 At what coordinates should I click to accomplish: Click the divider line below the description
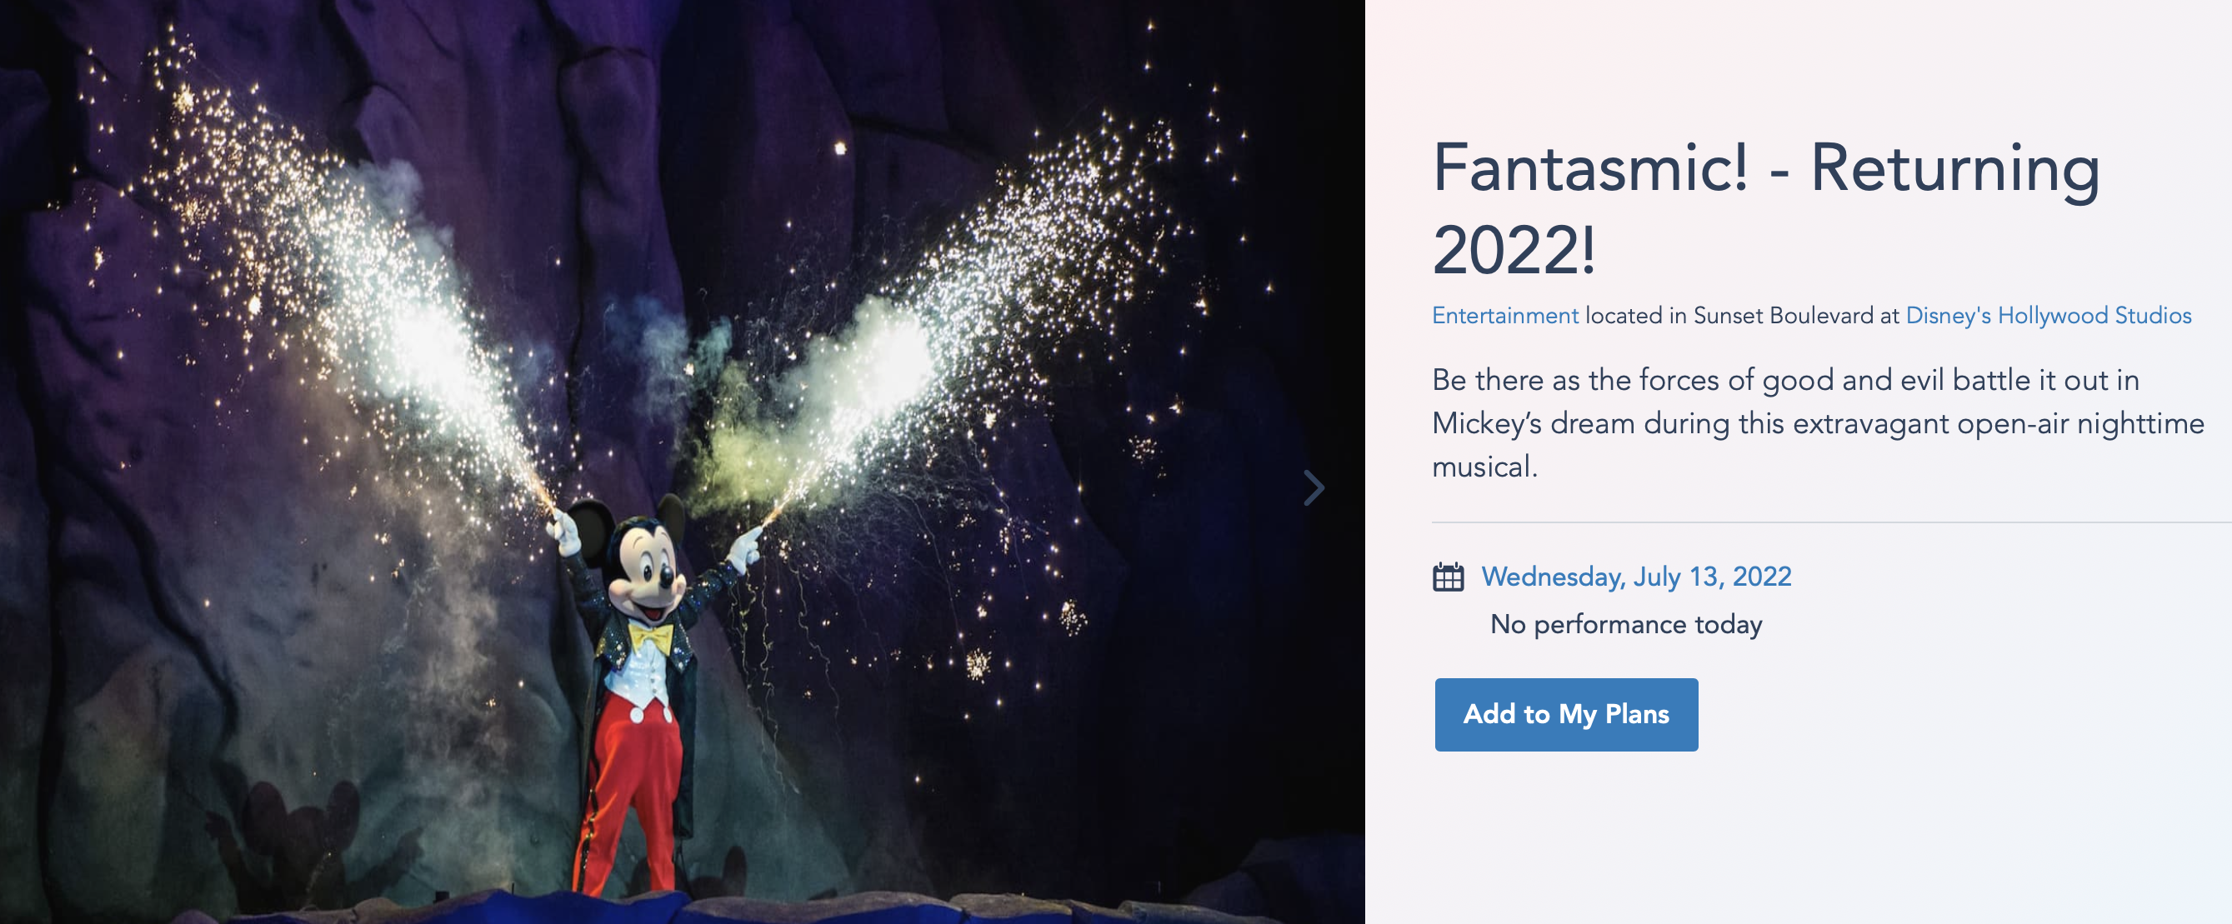1831,522
